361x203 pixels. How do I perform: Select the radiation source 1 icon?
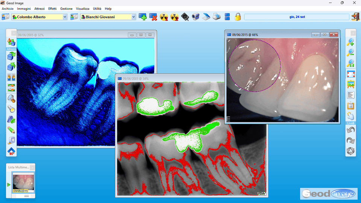[164, 17]
